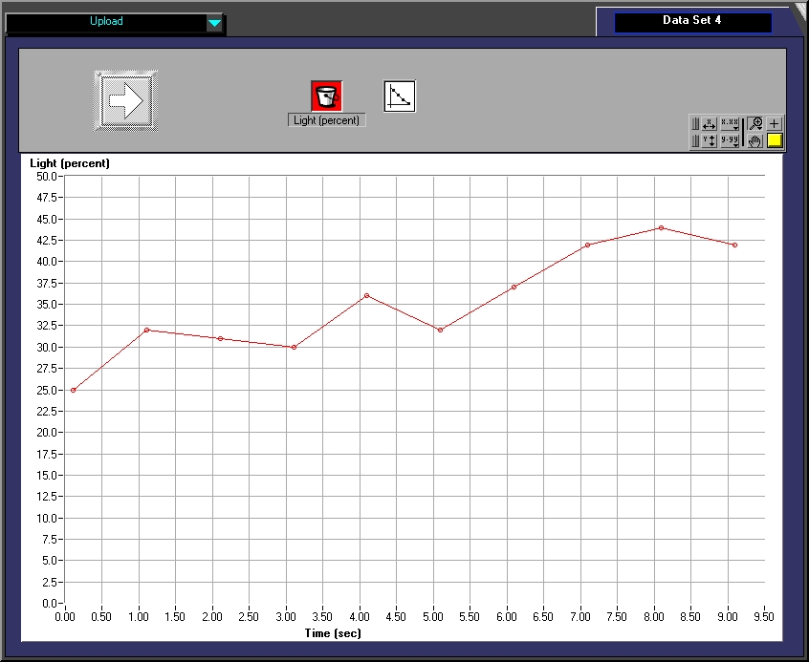Toggle X-axis autoscale button
This screenshot has height=662, width=809.
point(709,123)
